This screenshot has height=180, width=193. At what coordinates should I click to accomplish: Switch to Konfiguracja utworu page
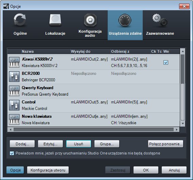pos(48,170)
